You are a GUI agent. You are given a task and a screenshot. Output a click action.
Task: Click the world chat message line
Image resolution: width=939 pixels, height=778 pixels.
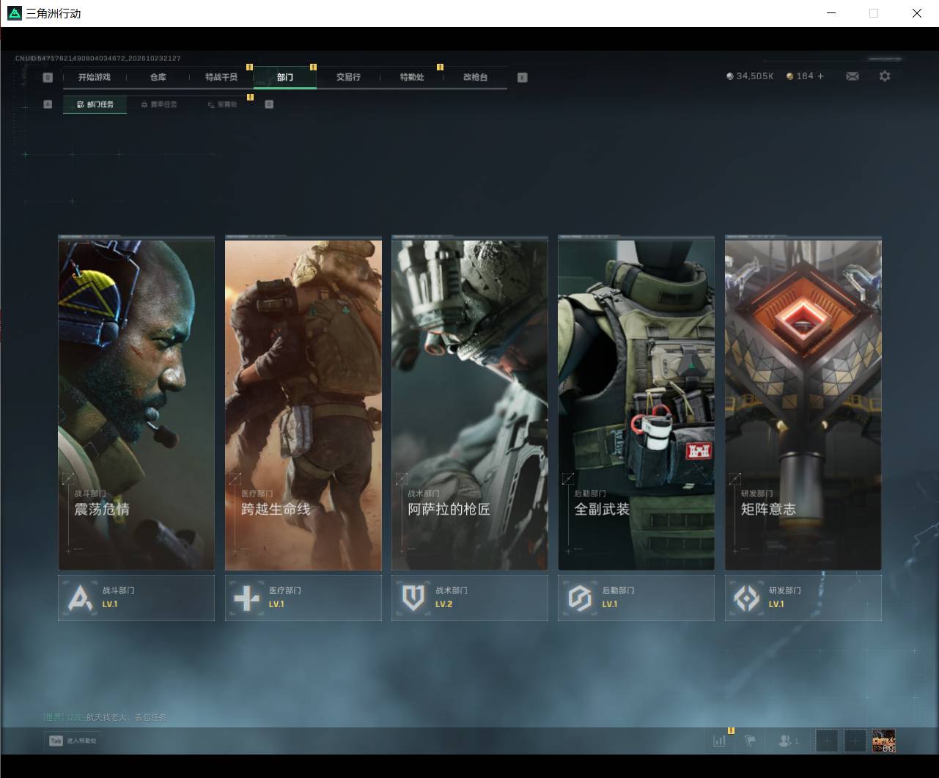click(x=105, y=717)
